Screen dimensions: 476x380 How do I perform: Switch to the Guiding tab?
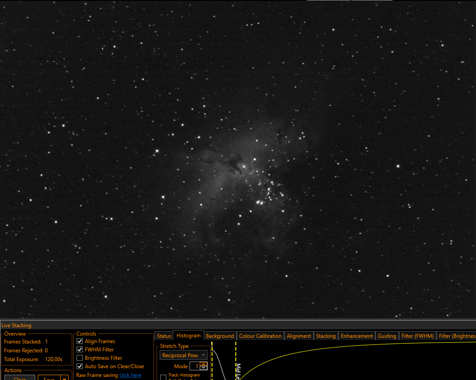pos(387,336)
